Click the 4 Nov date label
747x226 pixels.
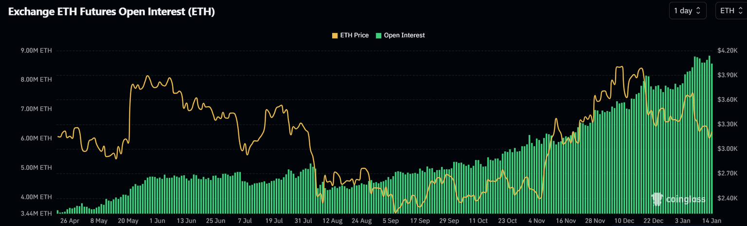point(536,220)
